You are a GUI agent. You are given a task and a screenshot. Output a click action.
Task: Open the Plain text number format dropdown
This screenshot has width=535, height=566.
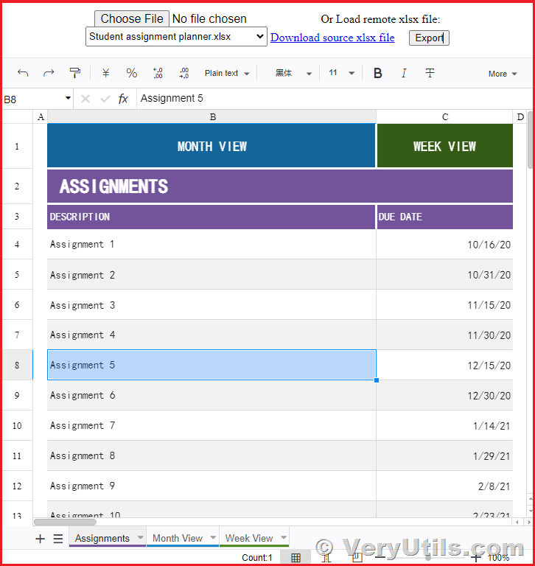tap(227, 73)
